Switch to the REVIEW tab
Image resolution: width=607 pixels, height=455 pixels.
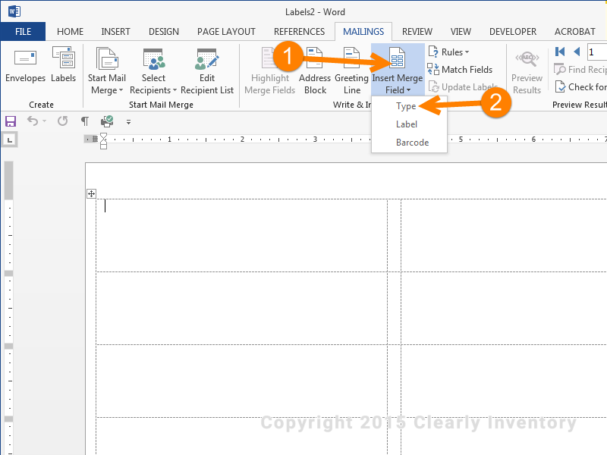[417, 31]
